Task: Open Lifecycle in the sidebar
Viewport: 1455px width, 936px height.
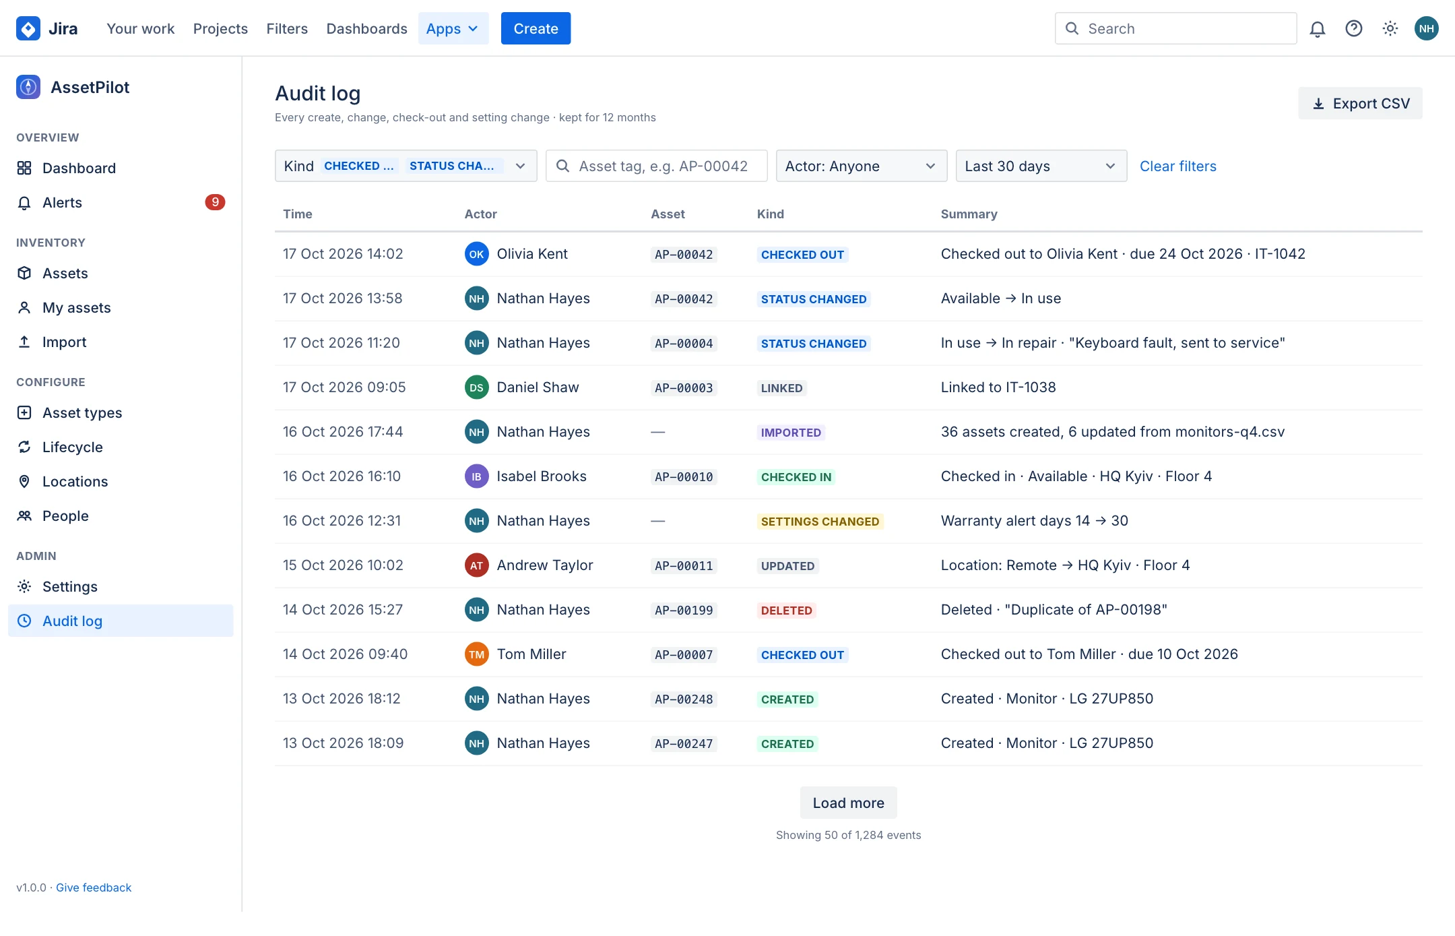Action: (121, 447)
